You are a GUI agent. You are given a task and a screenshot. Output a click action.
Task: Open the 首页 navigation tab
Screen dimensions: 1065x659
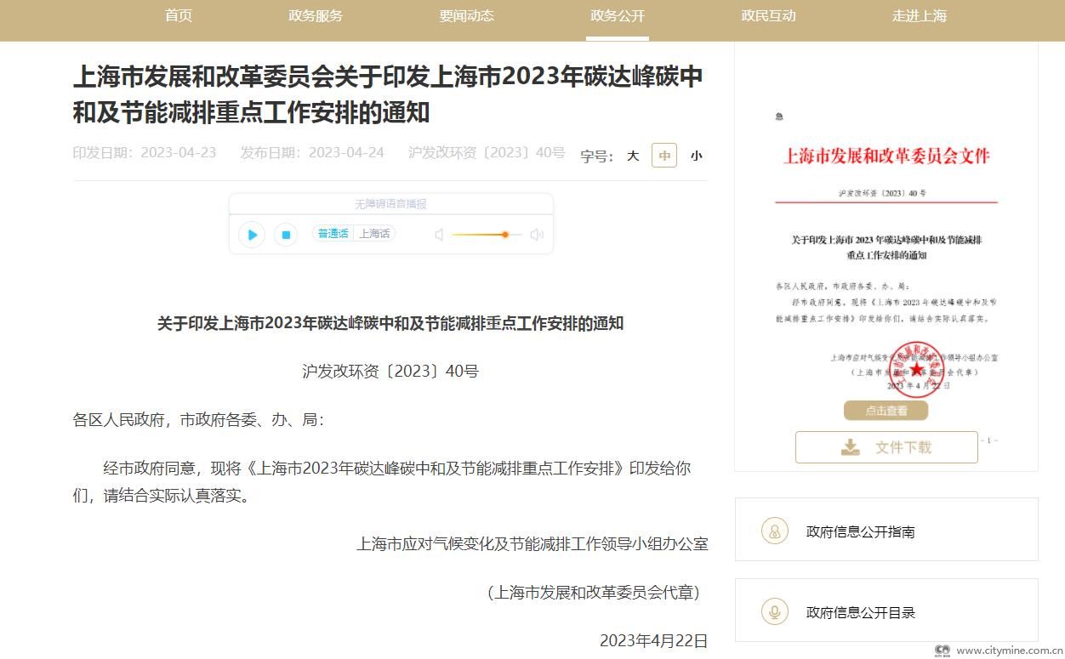point(179,16)
